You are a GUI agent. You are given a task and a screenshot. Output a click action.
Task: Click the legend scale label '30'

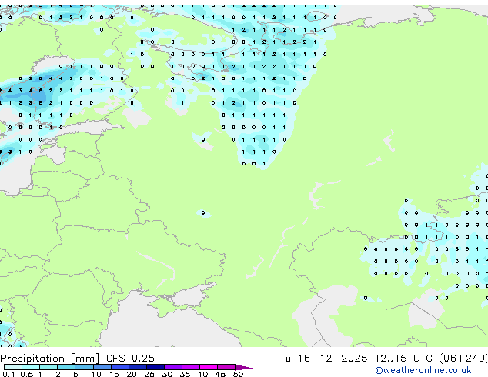coord(167,374)
